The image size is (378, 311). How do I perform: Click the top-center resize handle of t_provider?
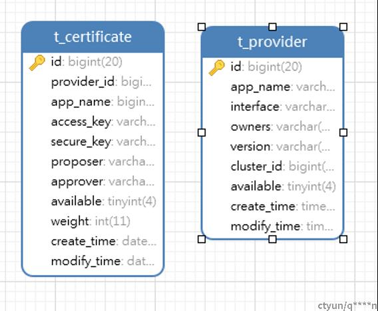point(272,27)
